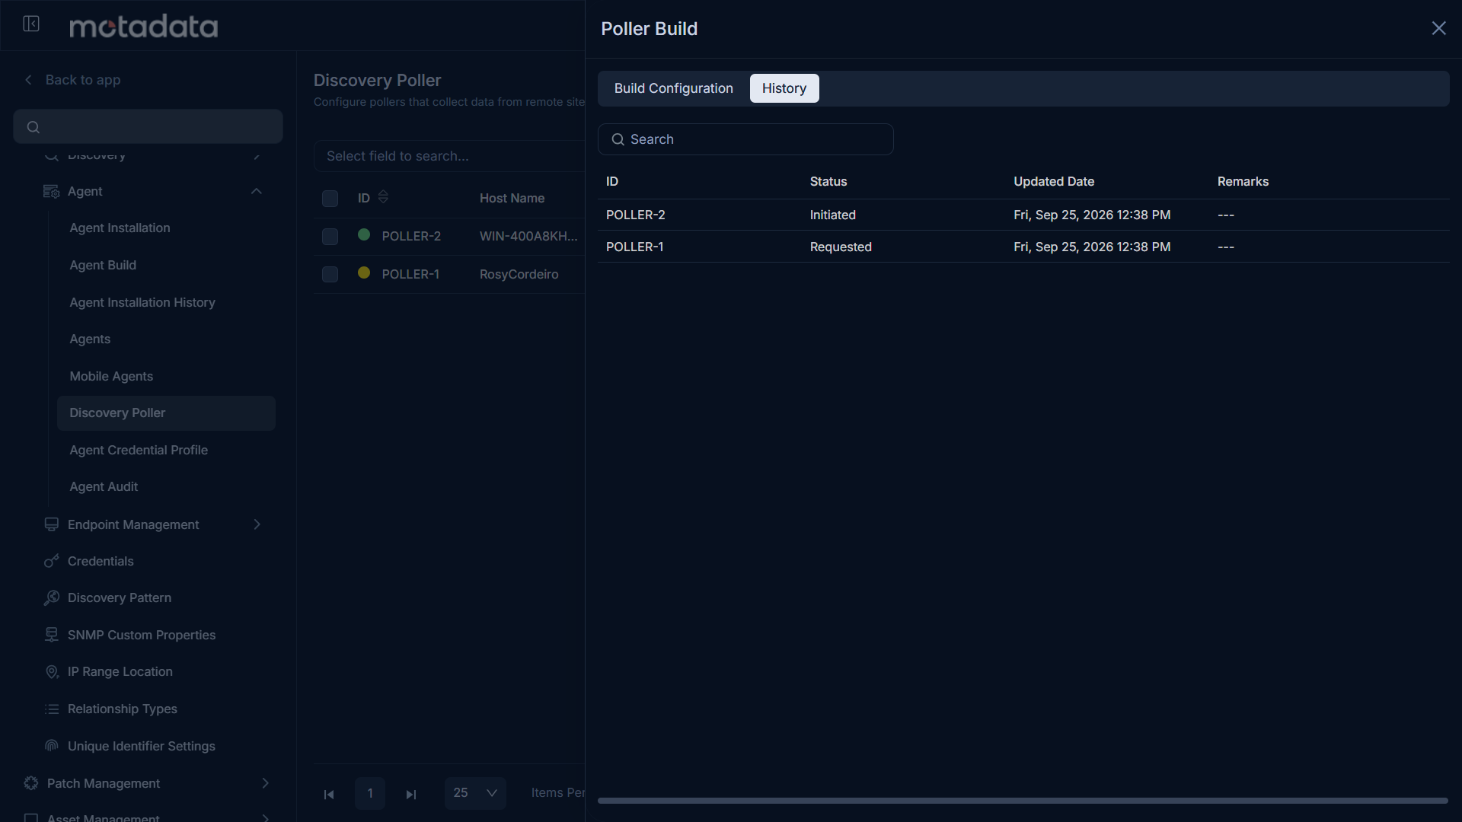Open Agent Installation menu item
The image size is (1462, 822).
(x=120, y=228)
